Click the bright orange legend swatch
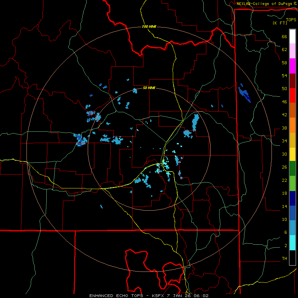The width and height of the screenshot is (298, 298). (292, 125)
